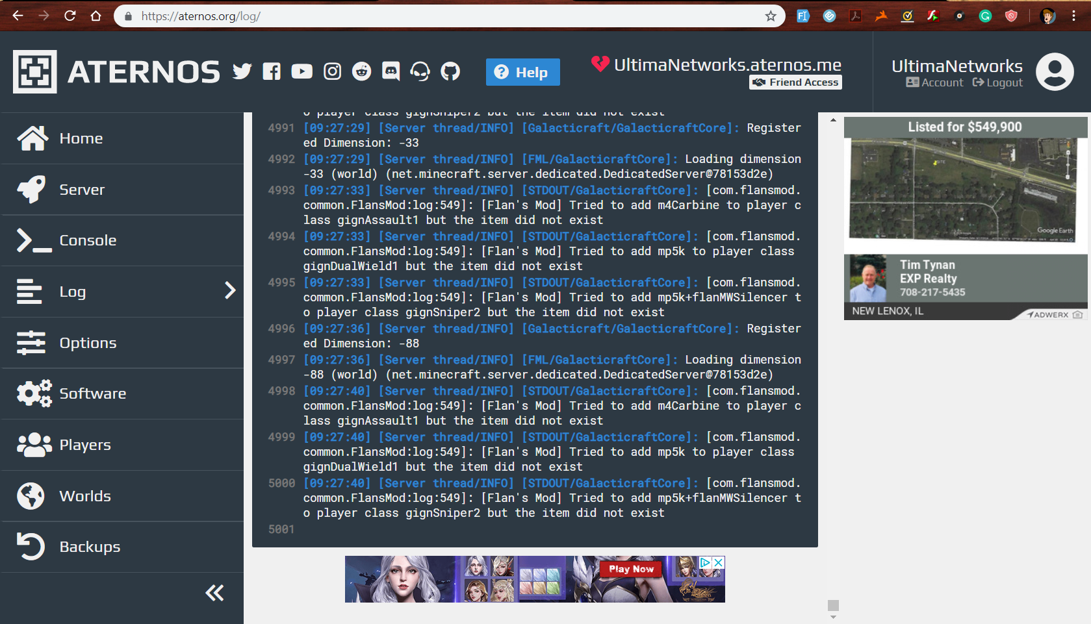The image size is (1091, 624).
Task: Go to Worlds in sidebar
Action: click(x=122, y=496)
